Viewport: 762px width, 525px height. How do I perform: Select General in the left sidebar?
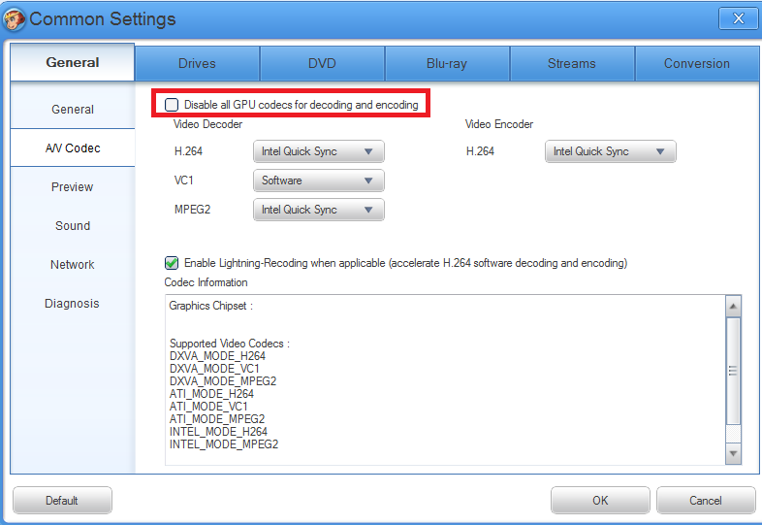pyautogui.click(x=73, y=109)
